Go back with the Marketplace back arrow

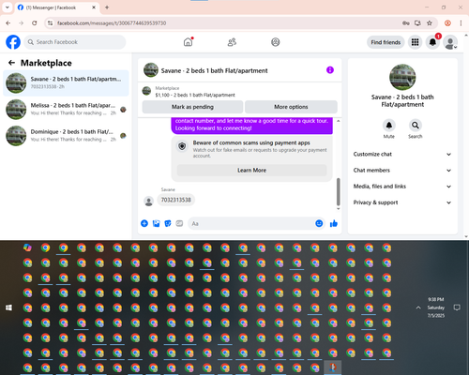(11, 63)
